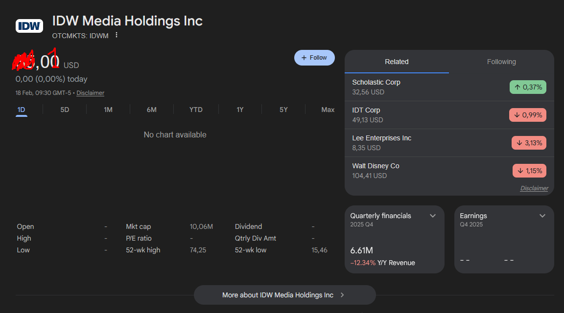564x313 pixels.
Task: Select the 1D chart range tab
Action: [22, 110]
